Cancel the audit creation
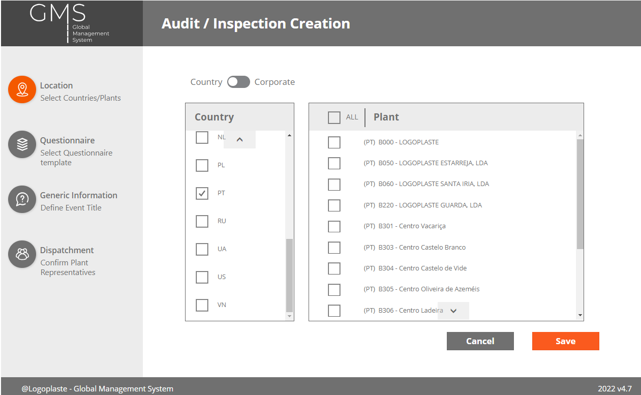This screenshot has height=395, width=641. [x=480, y=341]
